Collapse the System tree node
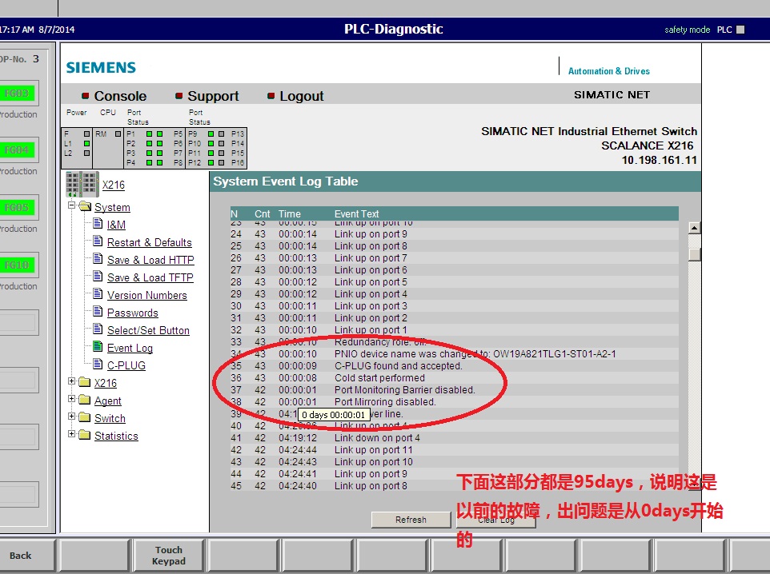Image resolution: width=770 pixels, height=574 pixels. tap(72, 205)
